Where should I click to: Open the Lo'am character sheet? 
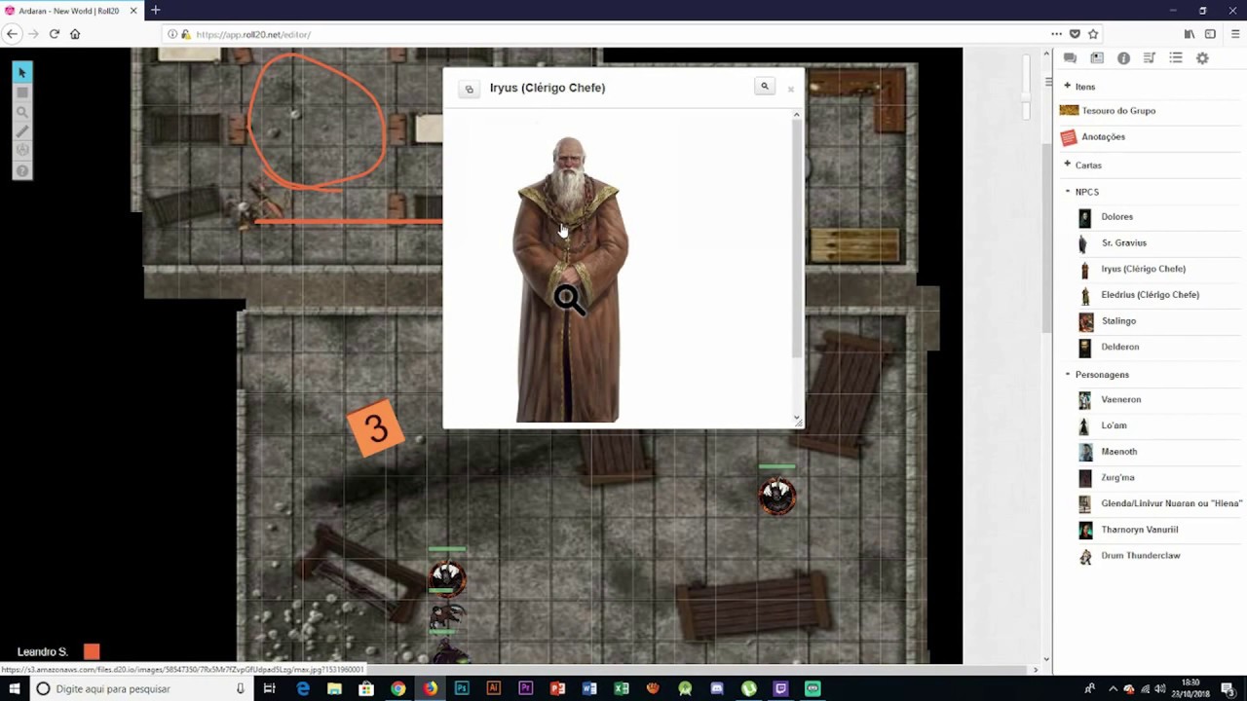(1114, 425)
